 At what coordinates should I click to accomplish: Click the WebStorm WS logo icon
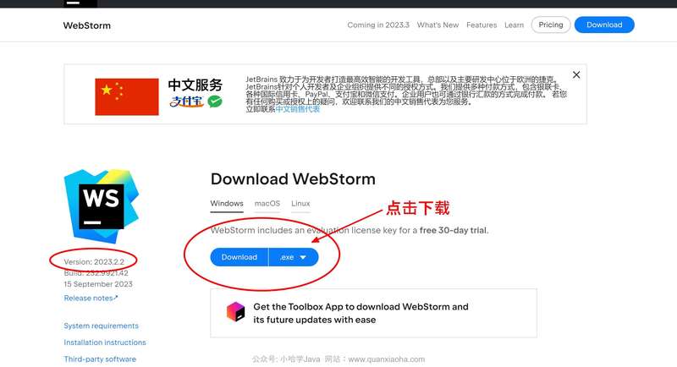(x=102, y=206)
